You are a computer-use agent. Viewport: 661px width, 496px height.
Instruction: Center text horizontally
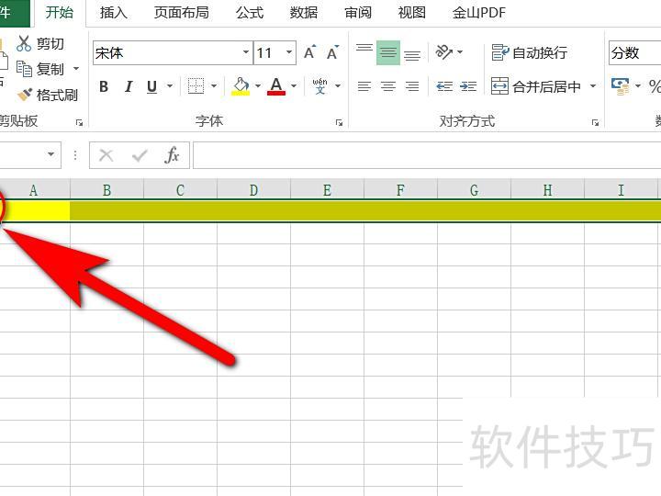(387, 86)
